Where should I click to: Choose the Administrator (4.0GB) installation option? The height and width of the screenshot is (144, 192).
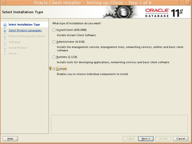point(54,42)
